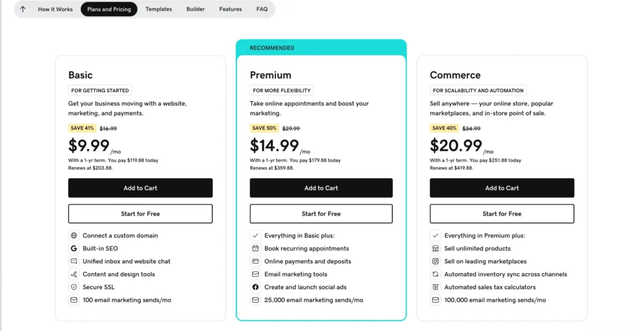Go to the FAQ section tab
This screenshot has width=644, height=331.
[x=262, y=9]
